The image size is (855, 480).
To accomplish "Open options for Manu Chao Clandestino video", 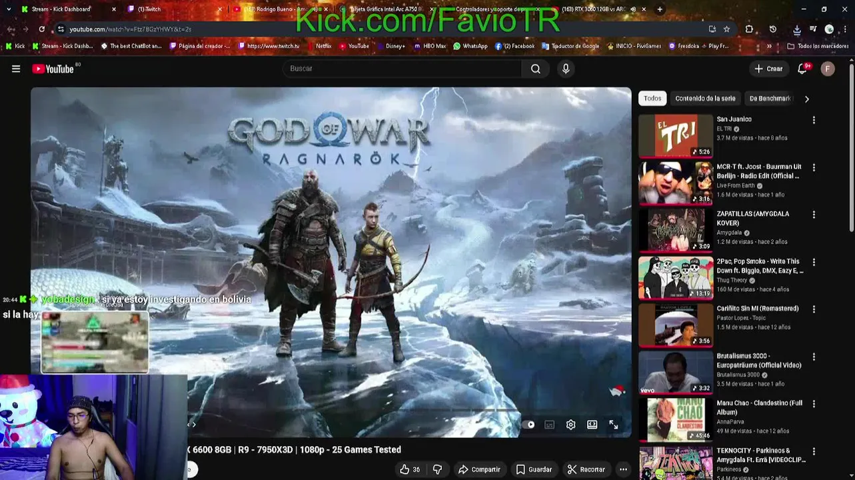I will pyautogui.click(x=814, y=405).
